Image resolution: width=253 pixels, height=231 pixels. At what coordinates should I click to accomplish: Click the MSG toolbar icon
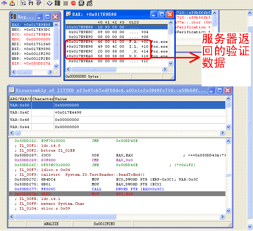point(4,3)
